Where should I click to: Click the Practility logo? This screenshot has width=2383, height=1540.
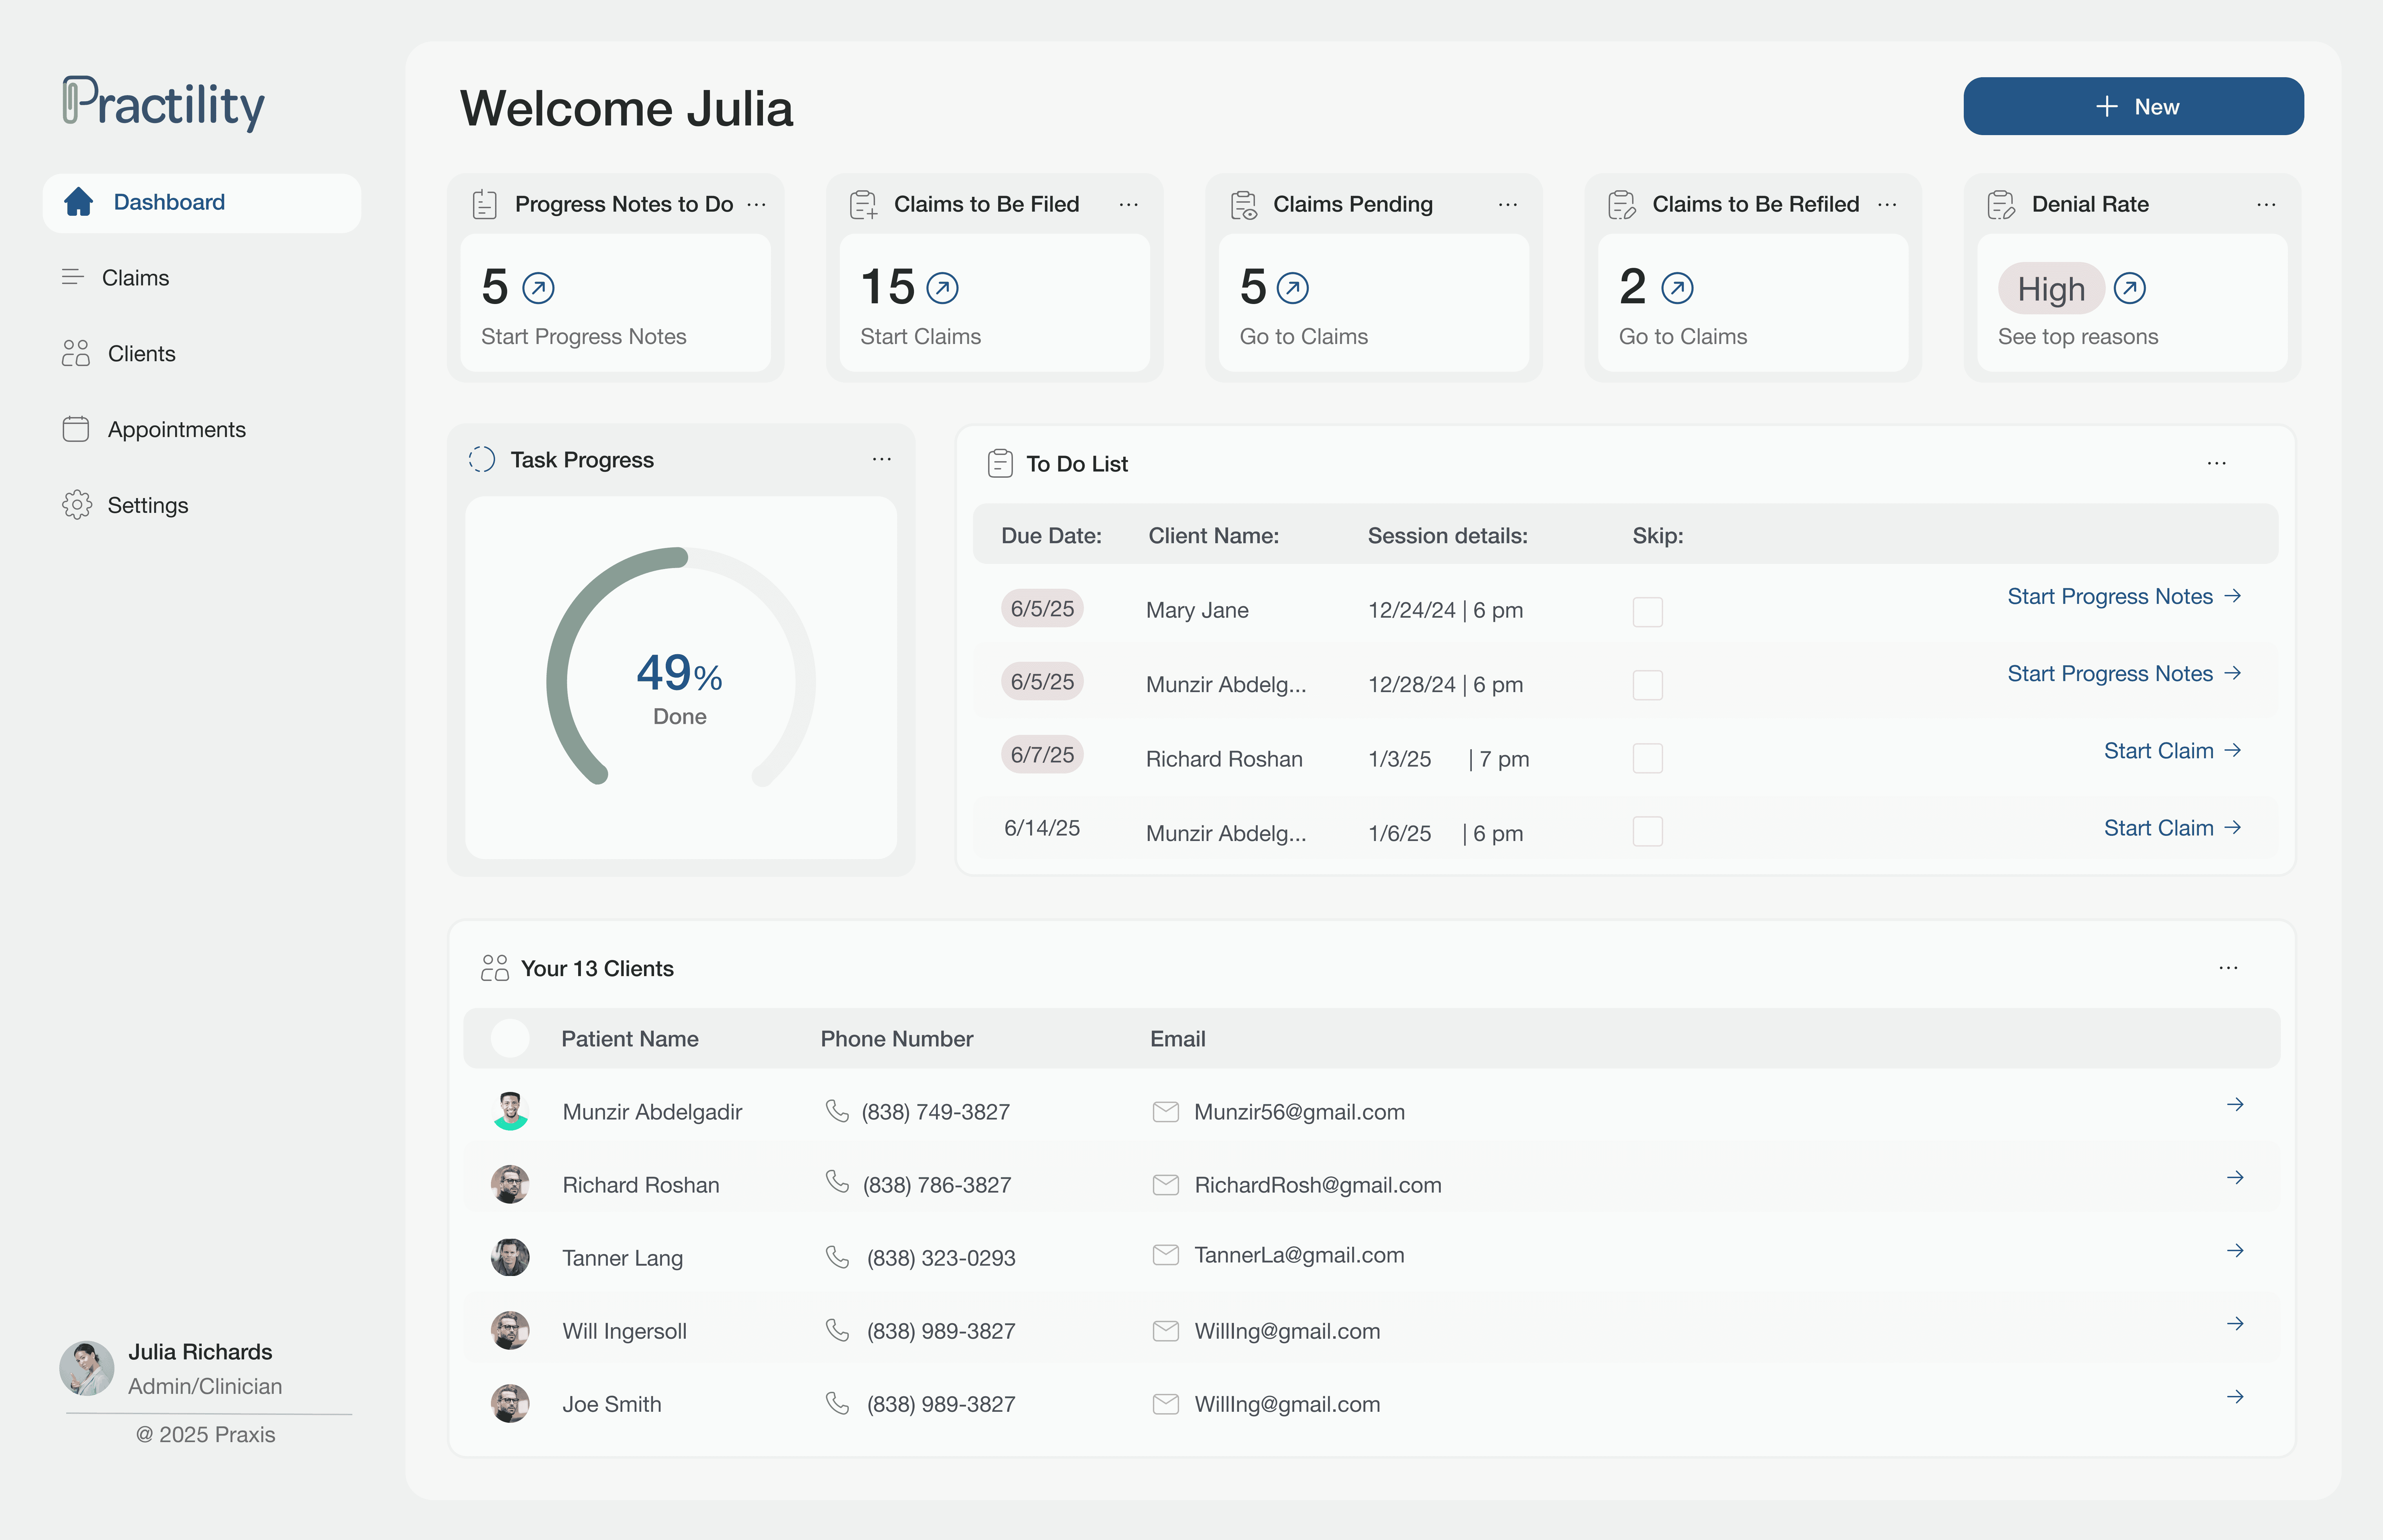pos(164,104)
